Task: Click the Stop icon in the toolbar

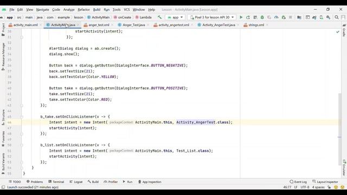Action: pos(291,17)
